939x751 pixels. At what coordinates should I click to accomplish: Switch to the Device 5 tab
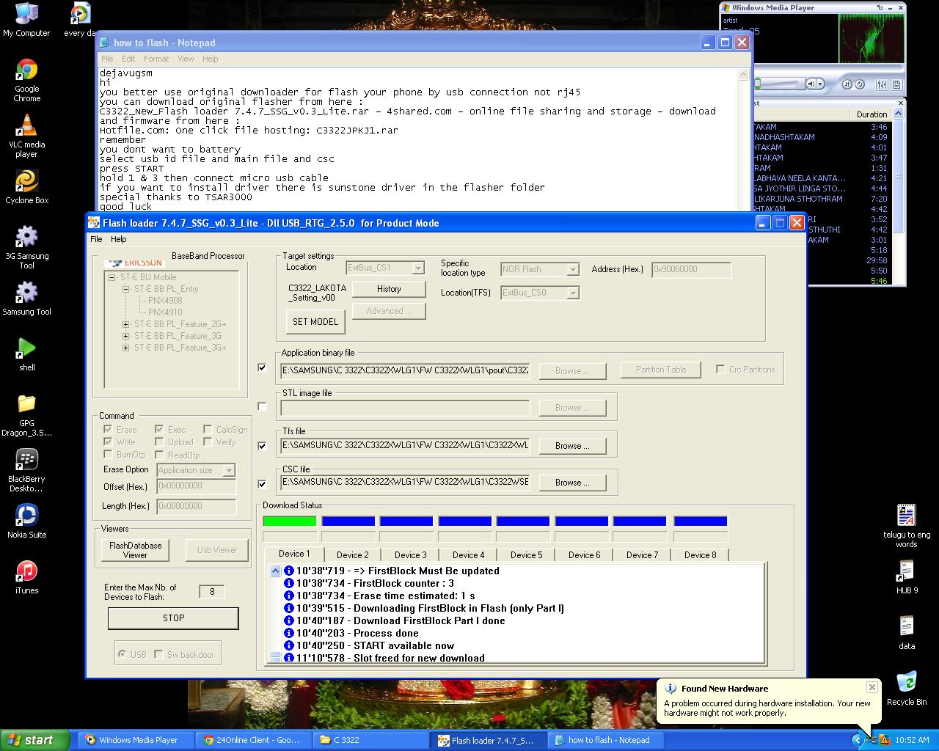(527, 555)
